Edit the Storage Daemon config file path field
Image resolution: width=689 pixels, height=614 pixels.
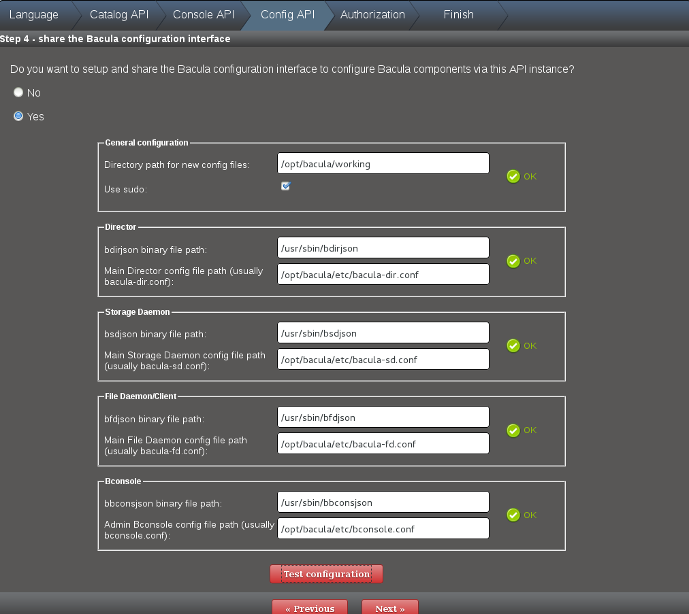click(x=383, y=359)
